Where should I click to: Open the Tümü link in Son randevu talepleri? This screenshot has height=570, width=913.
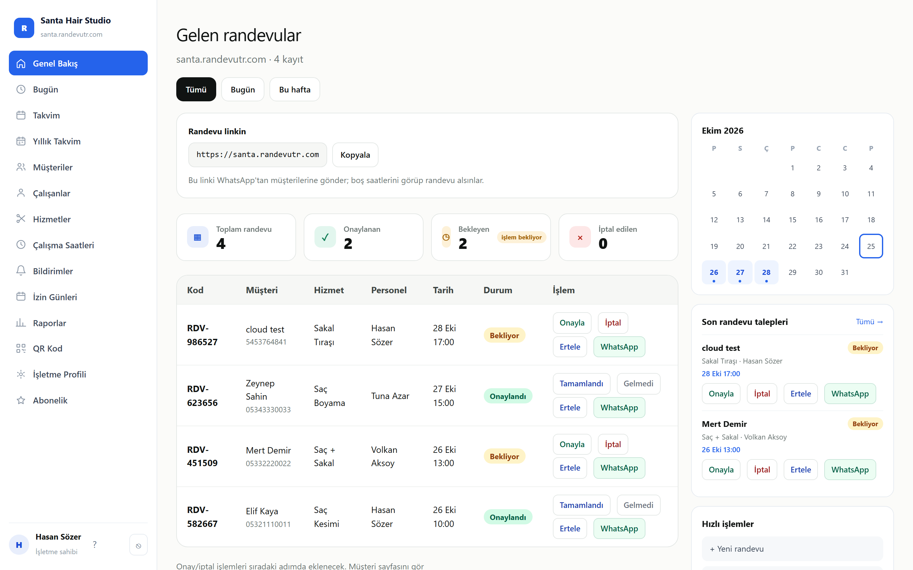(869, 321)
